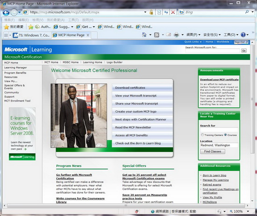Click the E-learning courses banner ad
The image size is (257, 216).
coord(22,134)
